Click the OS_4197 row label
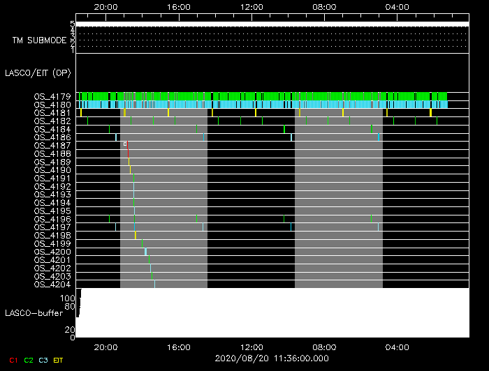Viewport: 489px width, 371px height. pos(52,227)
